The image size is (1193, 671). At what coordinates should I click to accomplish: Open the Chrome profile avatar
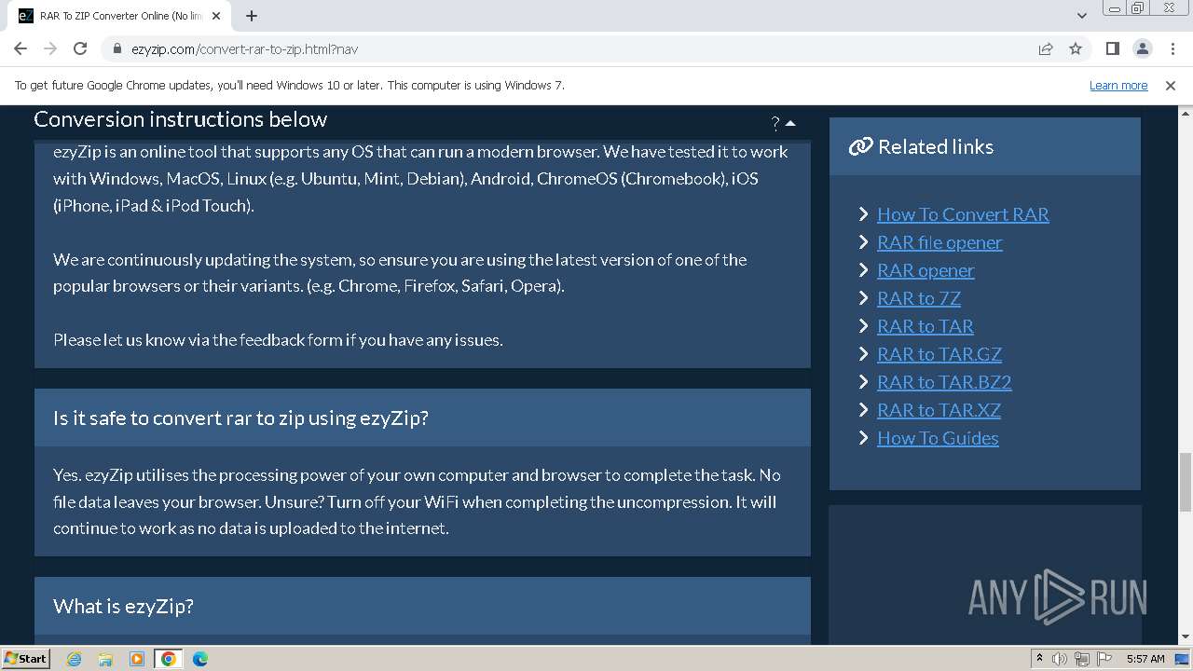(1142, 48)
